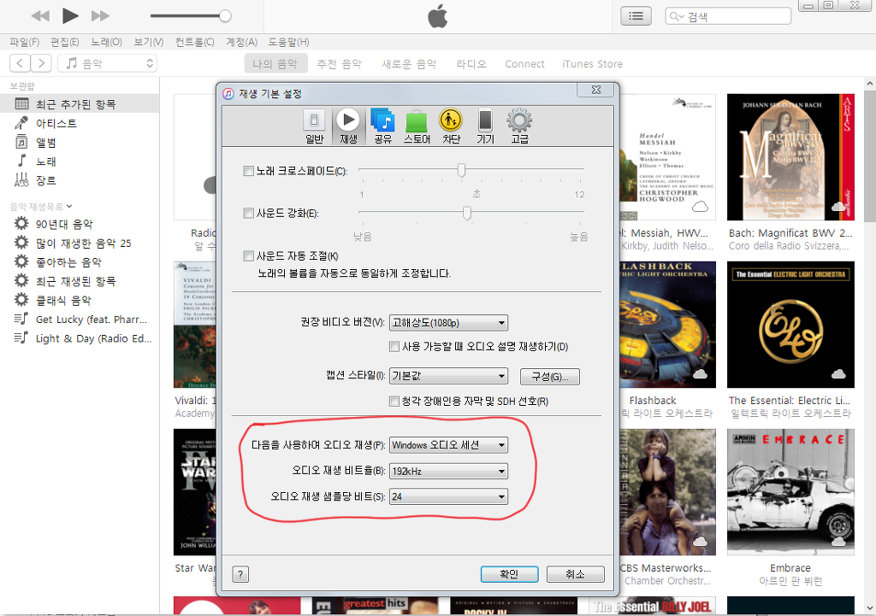
Task: Select the 공유 (Sharing) preferences icon
Action: pyautogui.click(x=382, y=125)
